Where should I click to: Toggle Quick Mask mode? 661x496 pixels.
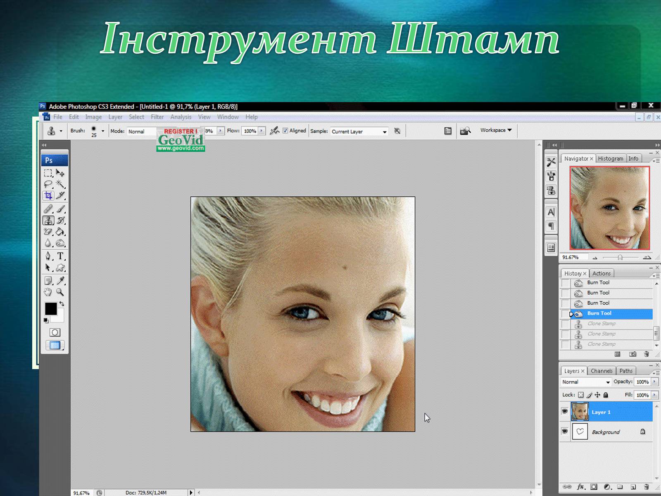pos(55,332)
